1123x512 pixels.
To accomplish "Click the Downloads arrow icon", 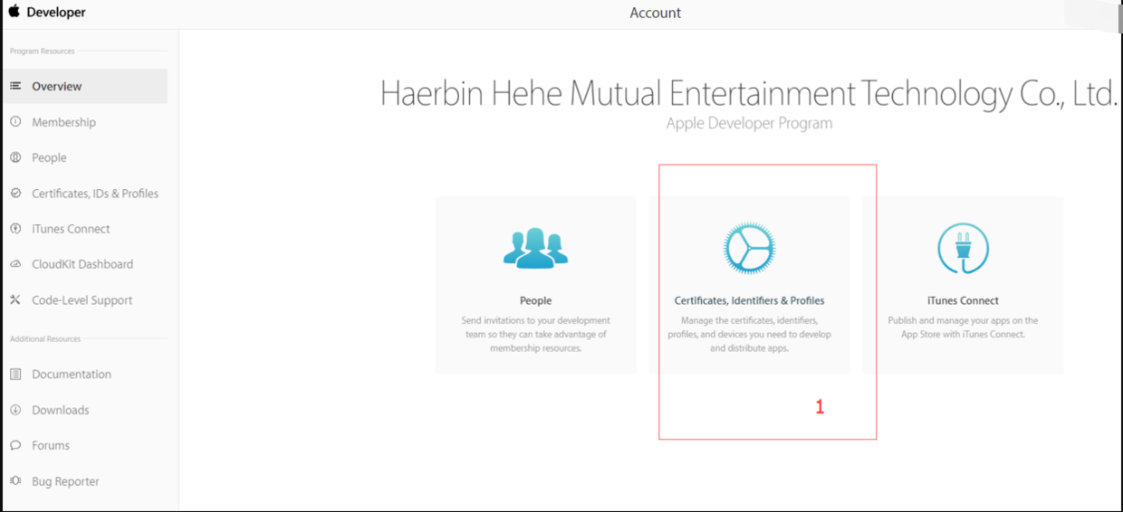I will [x=15, y=410].
